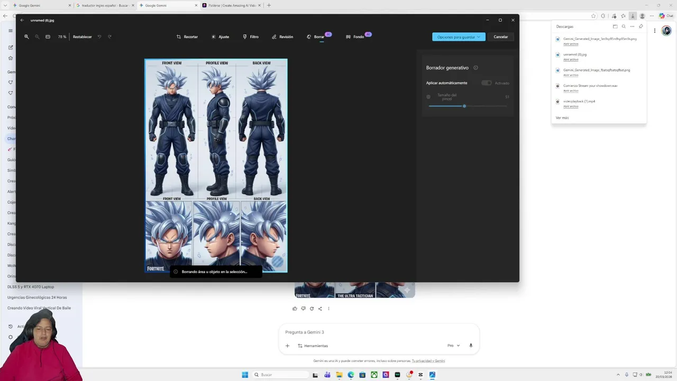Open archivo link for unnamed (8).jpg
Viewport: 677px width, 381px height.
[x=571, y=59]
